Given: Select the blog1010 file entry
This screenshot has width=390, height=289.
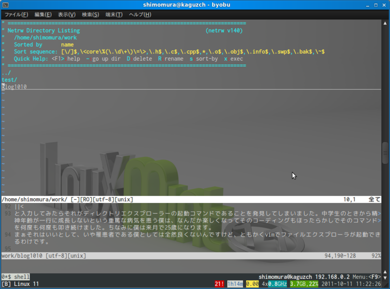Looking at the screenshot, I should 14,87.
